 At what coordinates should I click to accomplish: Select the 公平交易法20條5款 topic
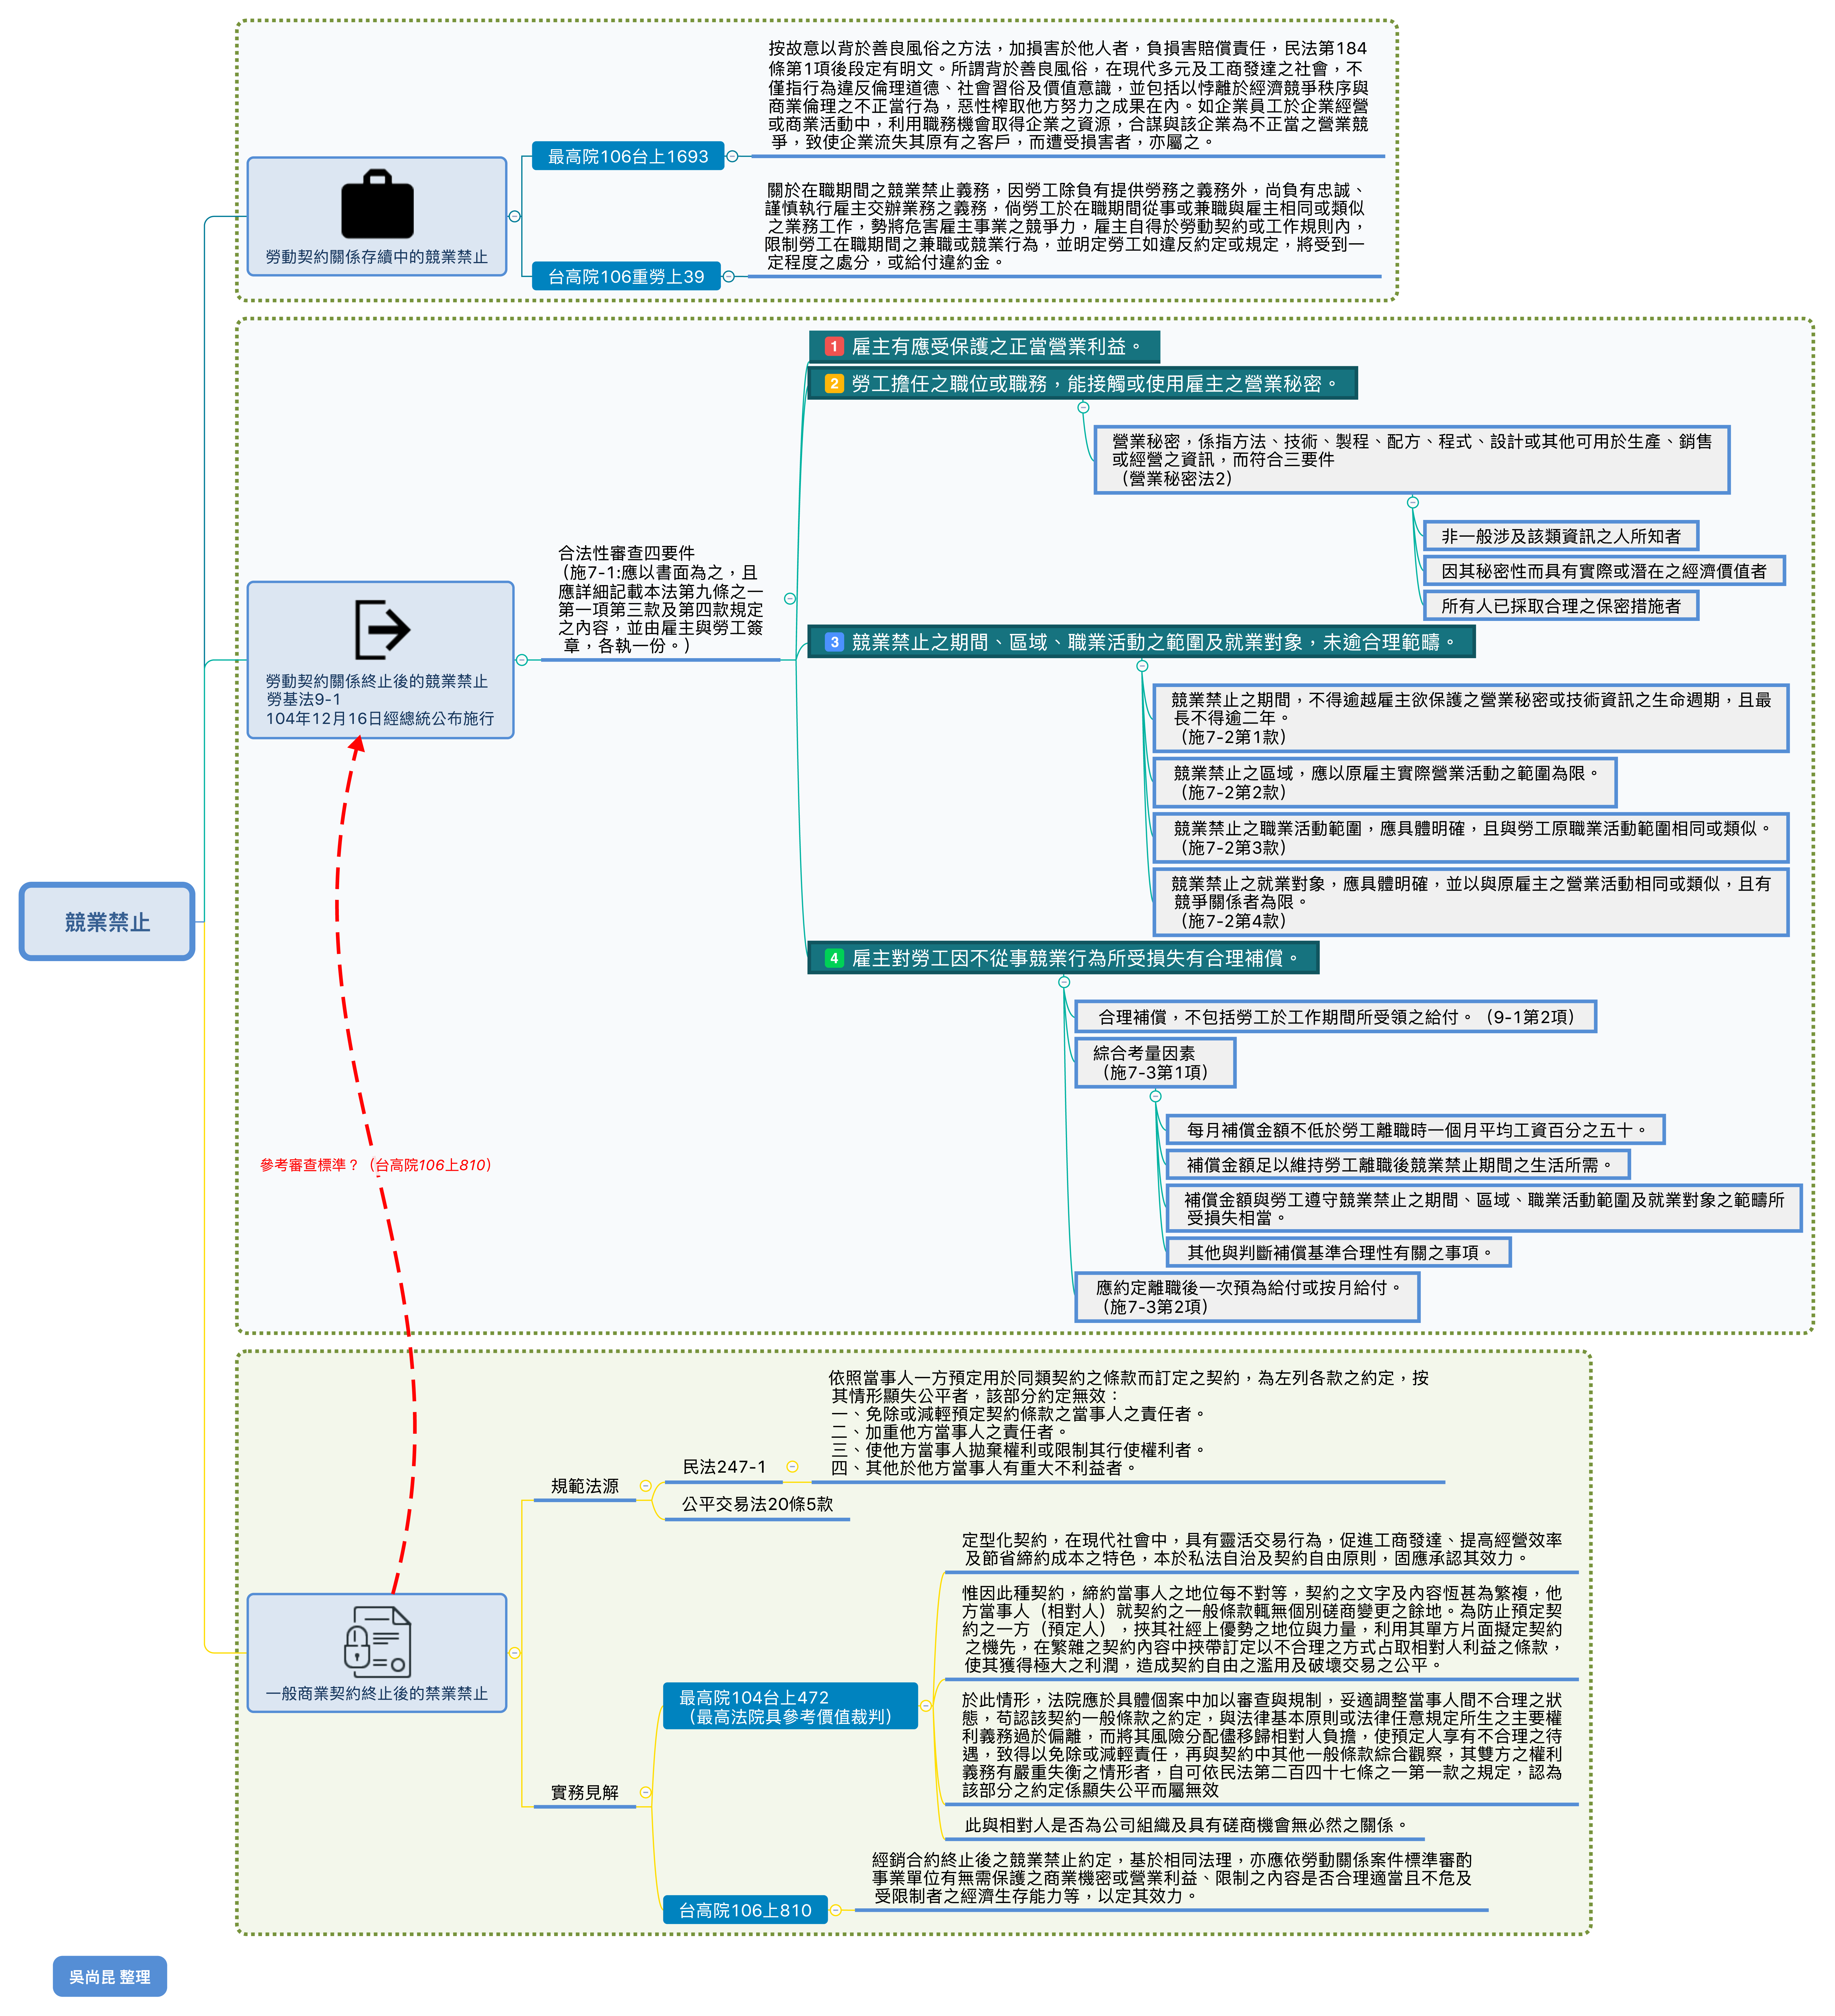point(757,1504)
